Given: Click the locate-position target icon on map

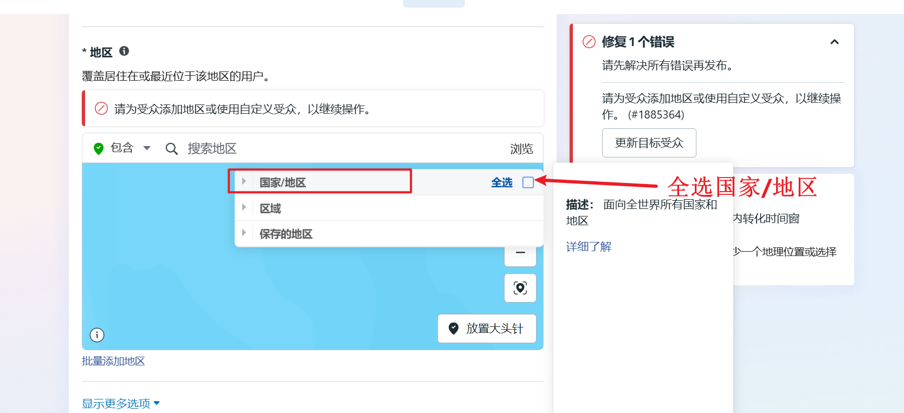Looking at the screenshot, I should click(520, 288).
